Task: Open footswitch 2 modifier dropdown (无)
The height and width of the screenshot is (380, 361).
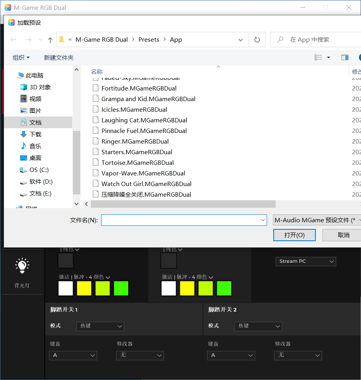Action: coord(298,355)
